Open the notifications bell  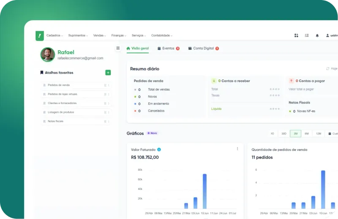point(317,36)
